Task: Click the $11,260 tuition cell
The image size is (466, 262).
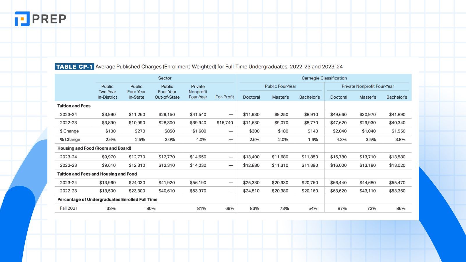Action: click(137, 114)
